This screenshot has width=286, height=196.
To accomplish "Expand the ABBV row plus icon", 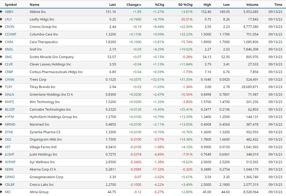I will [x=1, y=12].
